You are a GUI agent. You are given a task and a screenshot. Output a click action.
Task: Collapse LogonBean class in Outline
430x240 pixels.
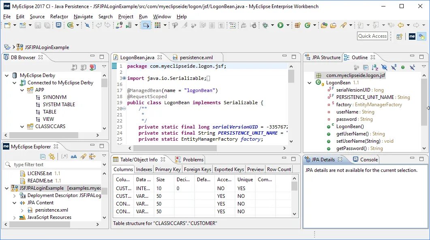coord(310,83)
